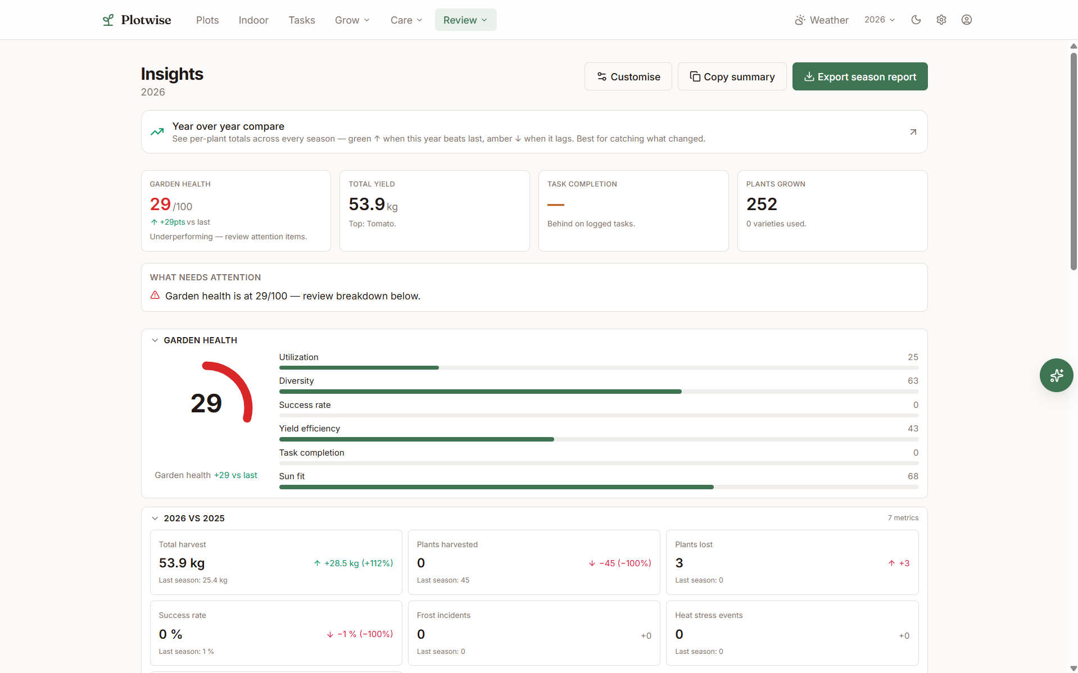The width and height of the screenshot is (1078, 673).
Task: Click the 'Insights' page heading
Action: pyautogui.click(x=172, y=74)
